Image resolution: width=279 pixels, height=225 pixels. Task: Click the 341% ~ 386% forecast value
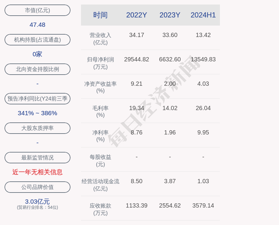pyautogui.click(x=37, y=113)
